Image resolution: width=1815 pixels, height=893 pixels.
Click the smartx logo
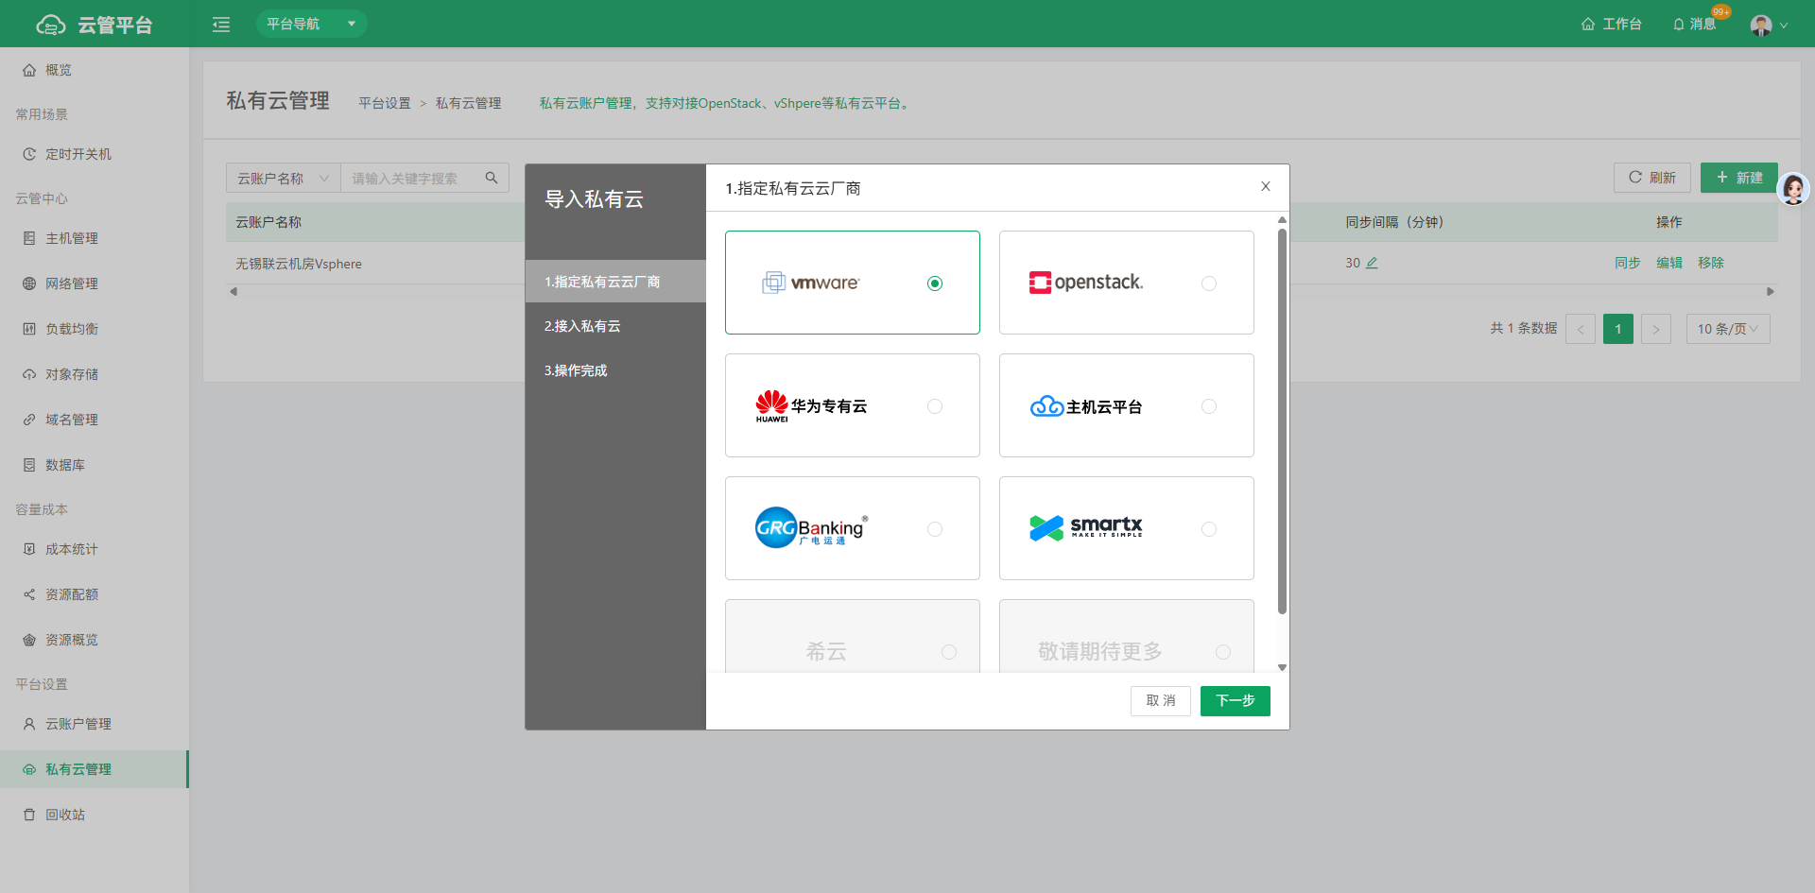coord(1086,527)
